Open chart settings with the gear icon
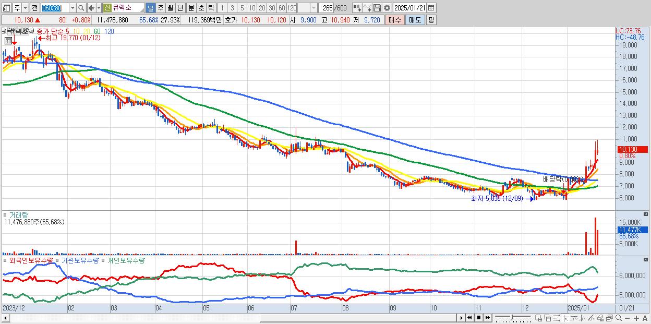Screen dimensions: 651x324 [x=387, y=8]
